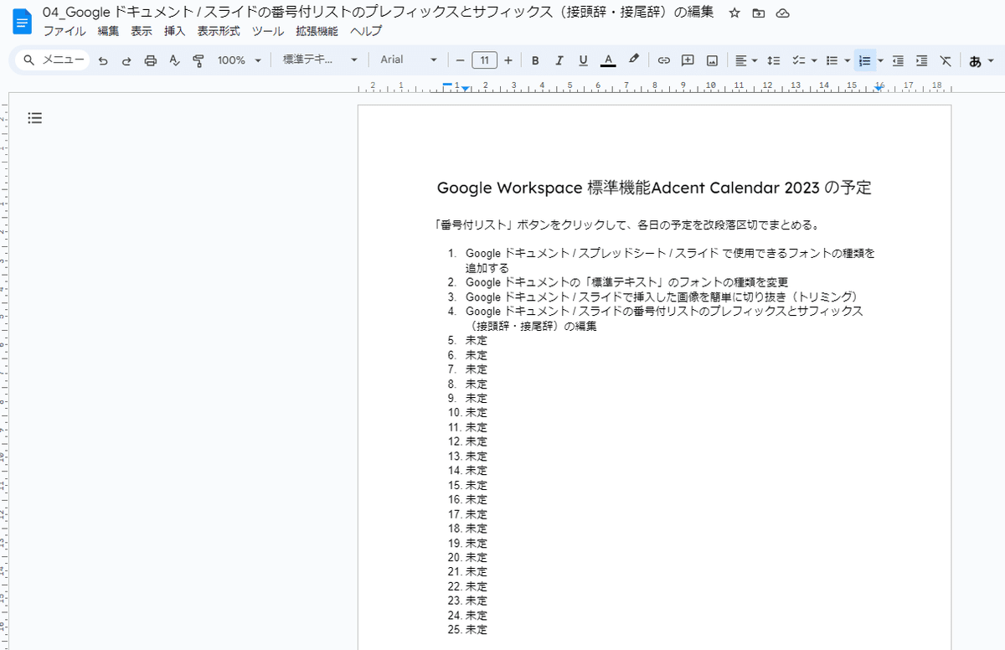Open the 表示形式 menu
This screenshot has height=650, width=1005.
[219, 31]
